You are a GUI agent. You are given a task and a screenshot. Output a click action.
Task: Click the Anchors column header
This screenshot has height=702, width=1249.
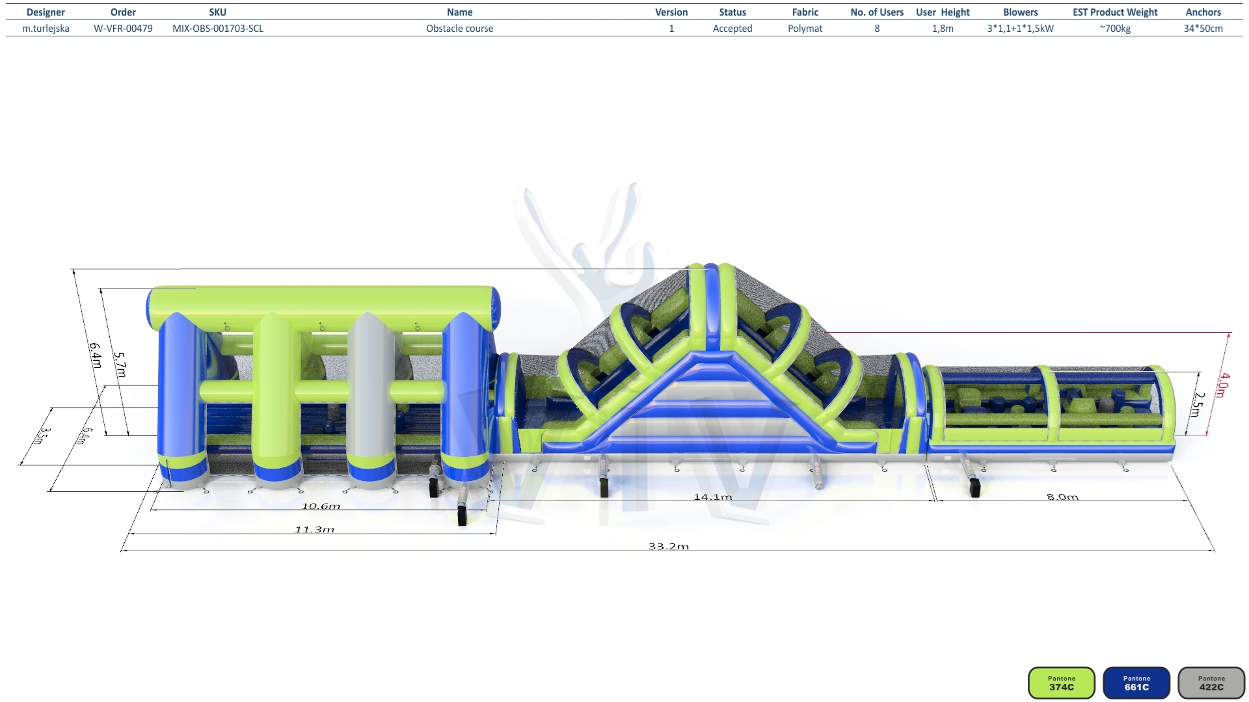tap(1203, 12)
